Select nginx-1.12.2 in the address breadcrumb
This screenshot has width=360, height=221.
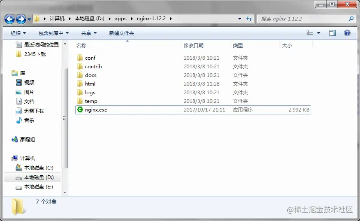(x=151, y=19)
